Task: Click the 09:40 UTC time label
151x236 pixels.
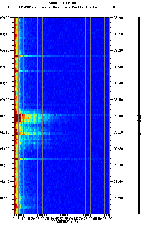Action: coord(118,182)
